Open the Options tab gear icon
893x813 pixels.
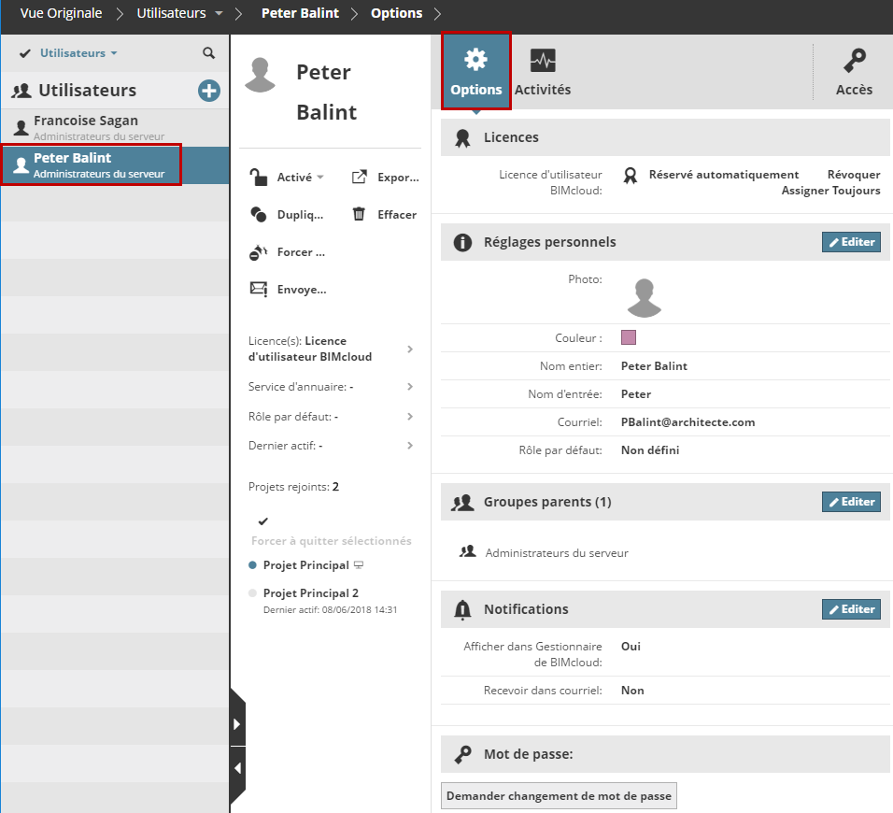[x=475, y=60]
